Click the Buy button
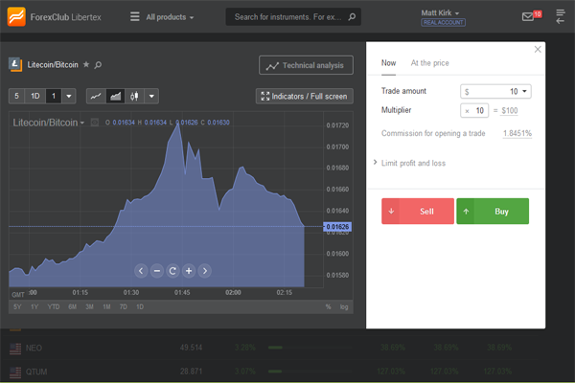The image size is (575, 383). (493, 211)
